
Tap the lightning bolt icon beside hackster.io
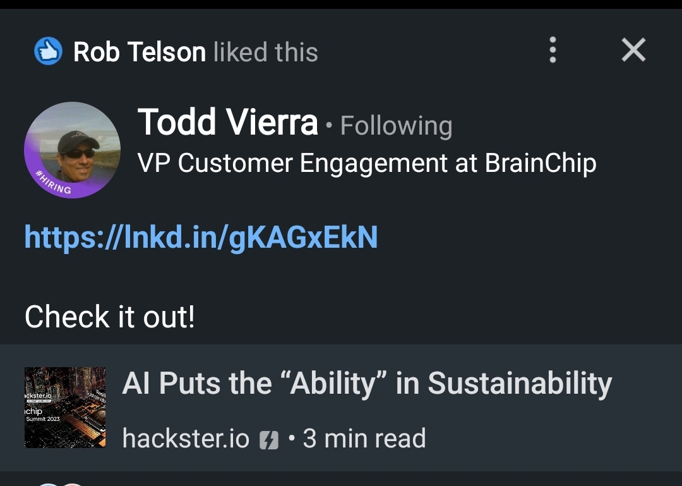(269, 439)
